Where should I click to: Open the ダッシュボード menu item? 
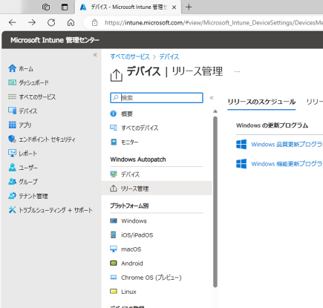(28, 82)
